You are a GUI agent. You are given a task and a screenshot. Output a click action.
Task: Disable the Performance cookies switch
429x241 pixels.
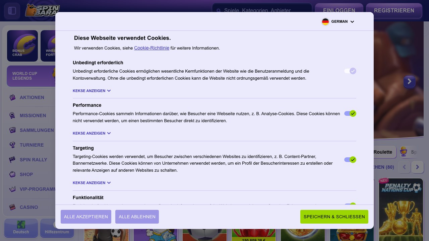[350, 113]
